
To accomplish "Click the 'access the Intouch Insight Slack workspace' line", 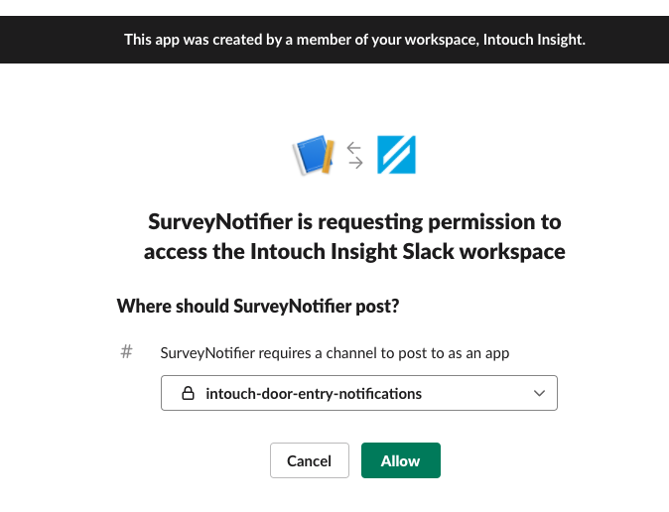I will [x=354, y=251].
